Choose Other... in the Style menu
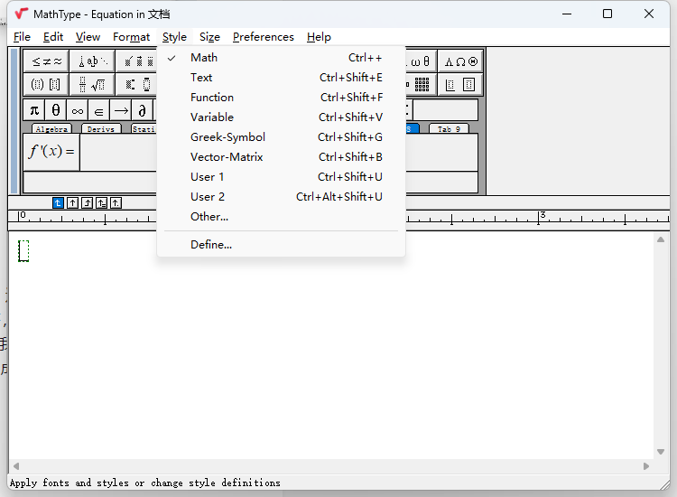 pyautogui.click(x=281, y=217)
